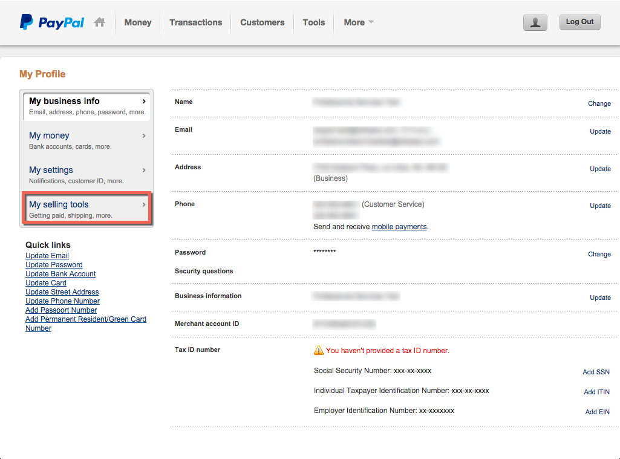Click the Individual Taxpayer Identification Number text
The height and width of the screenshot is (459, 620).
click(x=402, y=391)
